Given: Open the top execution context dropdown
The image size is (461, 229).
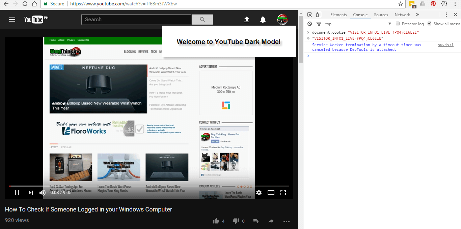Looking at the screenshot, I should (358, 24).
